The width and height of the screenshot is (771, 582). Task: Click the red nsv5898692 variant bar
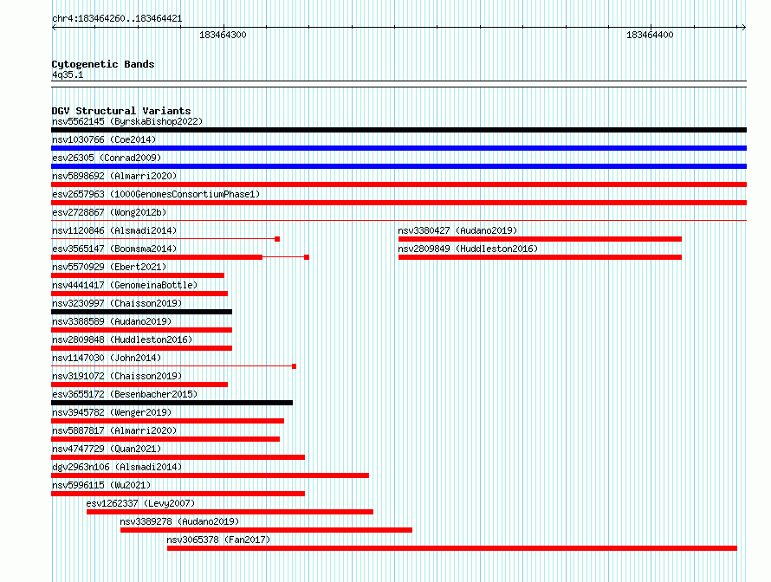[398, 184]
